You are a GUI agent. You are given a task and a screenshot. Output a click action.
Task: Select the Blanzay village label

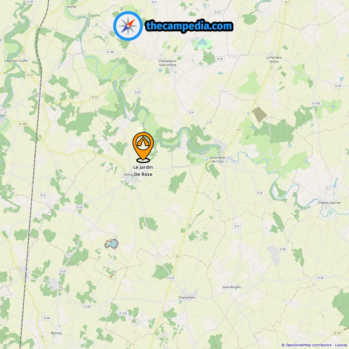point(56,333)
